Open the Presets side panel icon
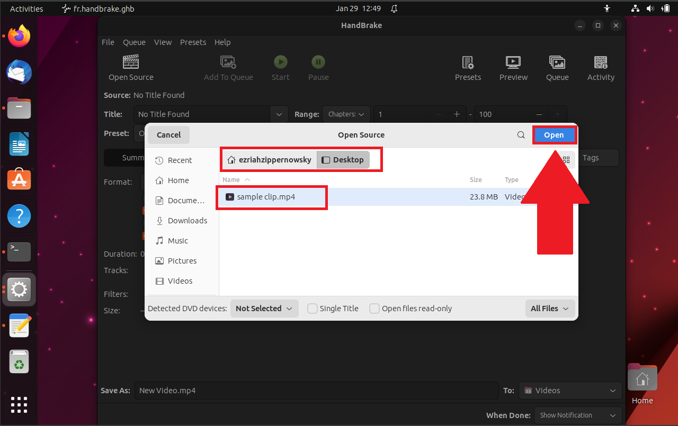This screenshot has height=426, width=678. pos(468,68)
